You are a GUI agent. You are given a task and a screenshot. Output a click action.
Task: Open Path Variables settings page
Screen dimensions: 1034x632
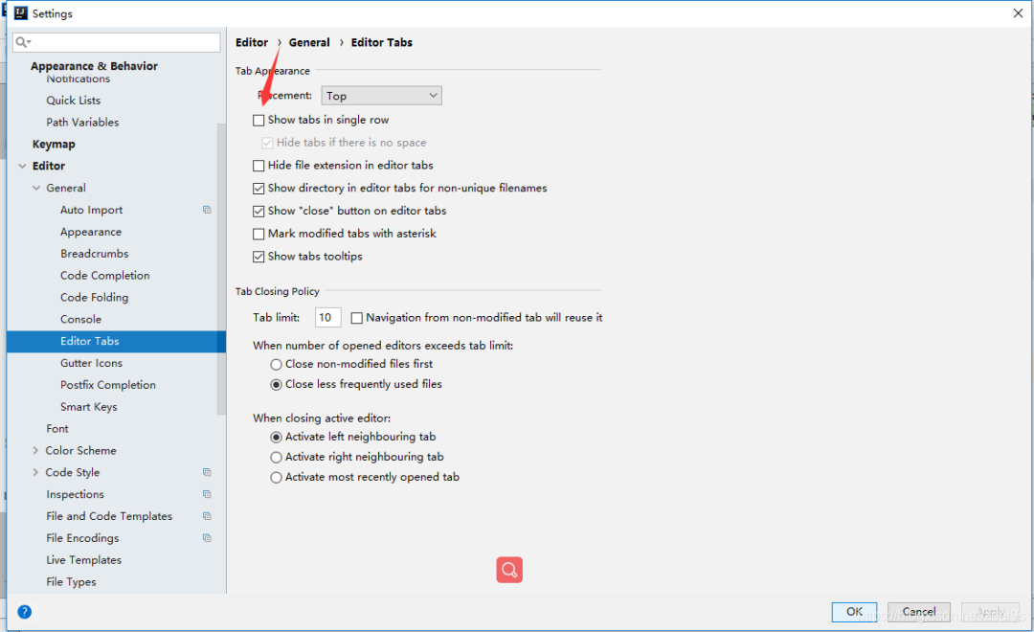[x=82, y=122]
